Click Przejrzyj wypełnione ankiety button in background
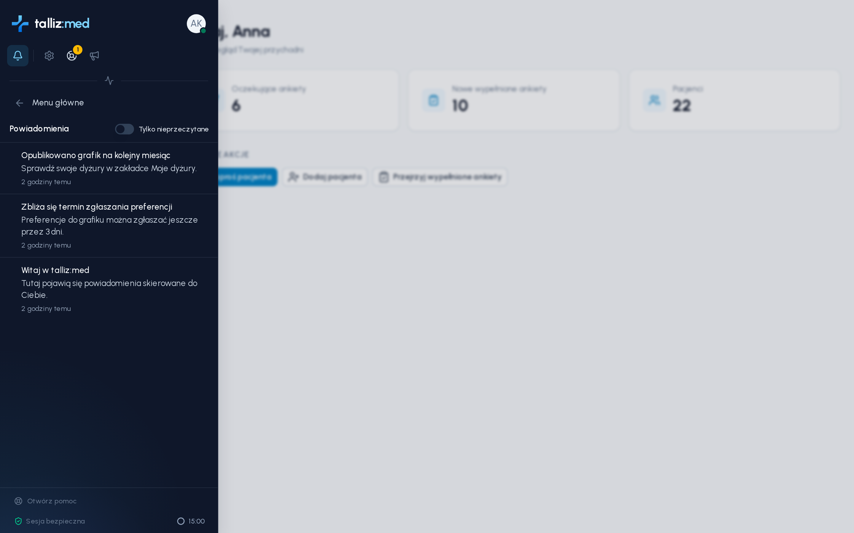This screenshot has width=854, height=533. point(440,176)
